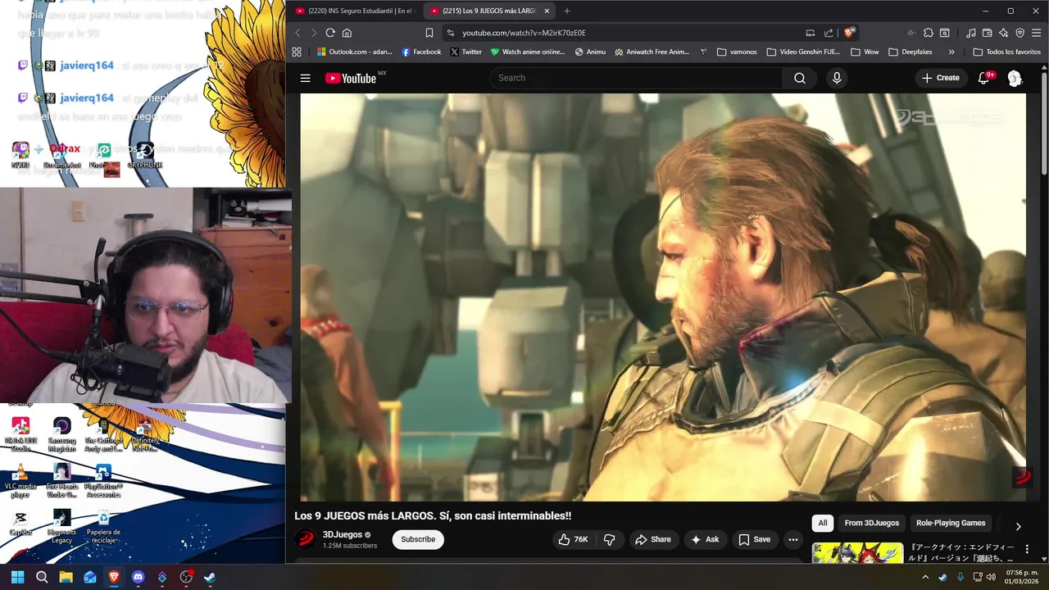Open the YouTube account avatar menu

1015,78
